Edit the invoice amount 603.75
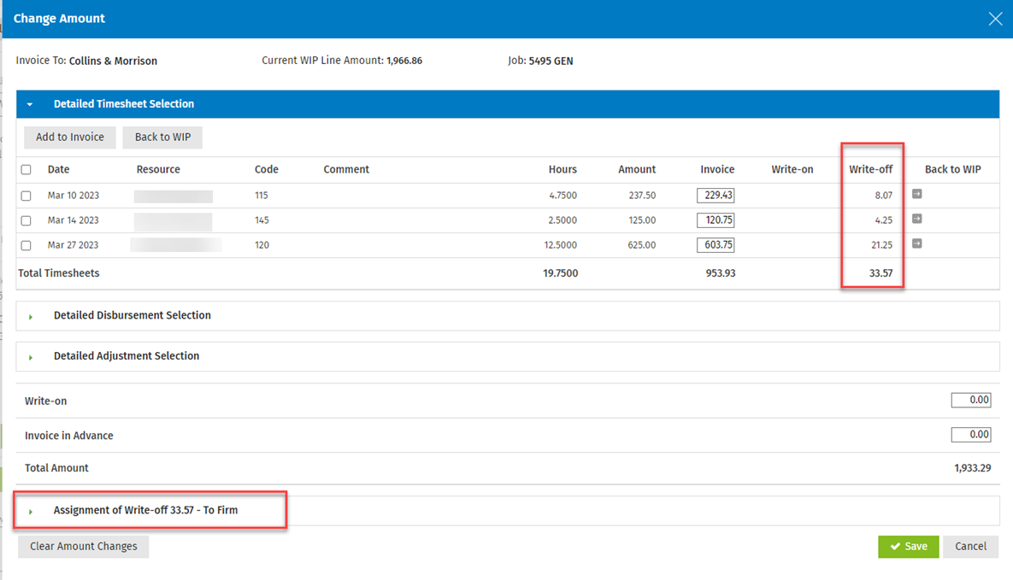The width and height of the screenshot is (1013, 580). [716, 245]
